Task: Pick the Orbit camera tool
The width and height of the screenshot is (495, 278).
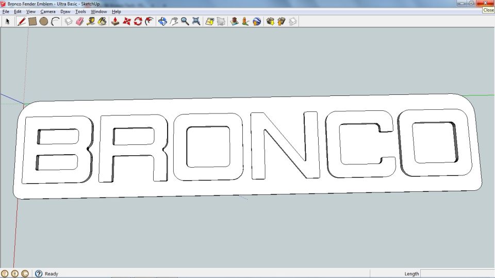Action: point(162,22)
